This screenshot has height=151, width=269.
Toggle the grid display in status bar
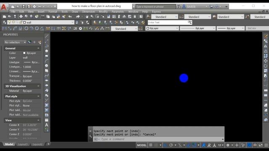(x=150, y=145)
